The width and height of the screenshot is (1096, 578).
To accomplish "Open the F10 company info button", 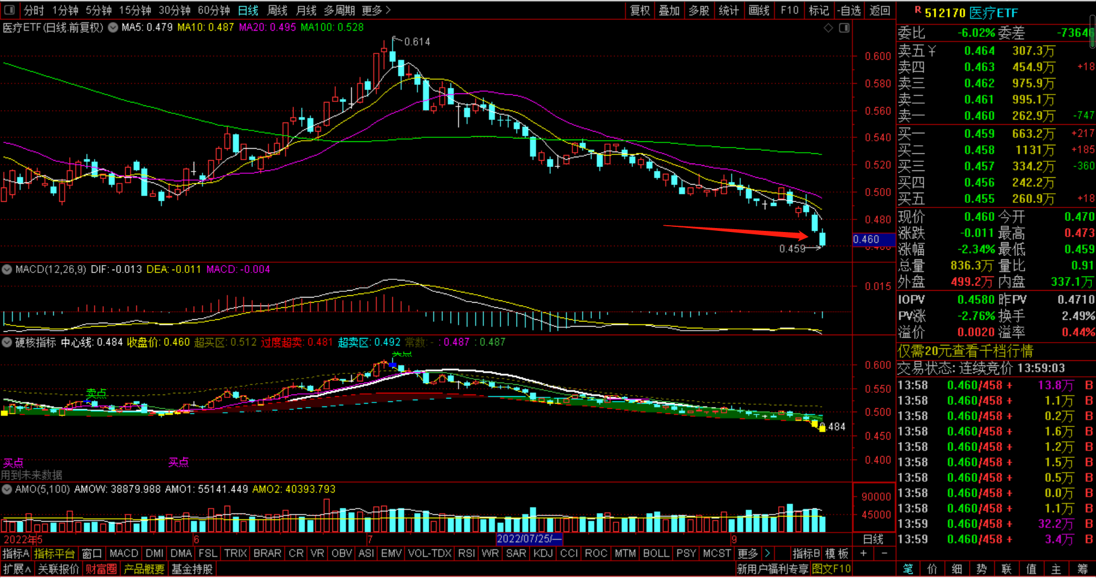I will [x=789, y=10].
